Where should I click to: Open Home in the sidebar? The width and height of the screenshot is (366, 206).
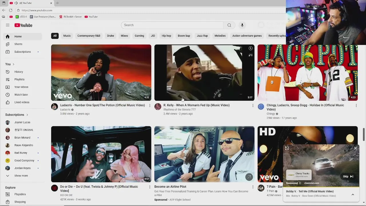pos(22,36)
